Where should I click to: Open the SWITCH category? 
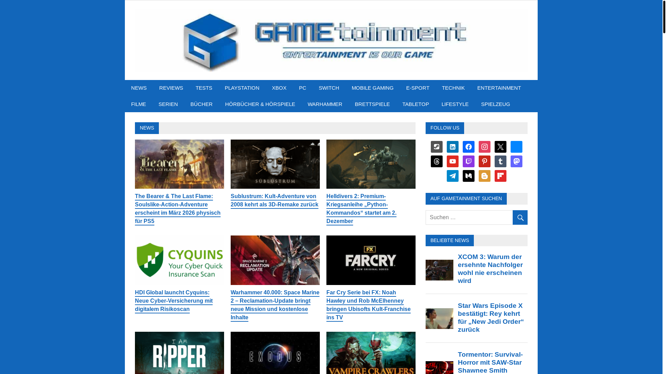point(329,88)
